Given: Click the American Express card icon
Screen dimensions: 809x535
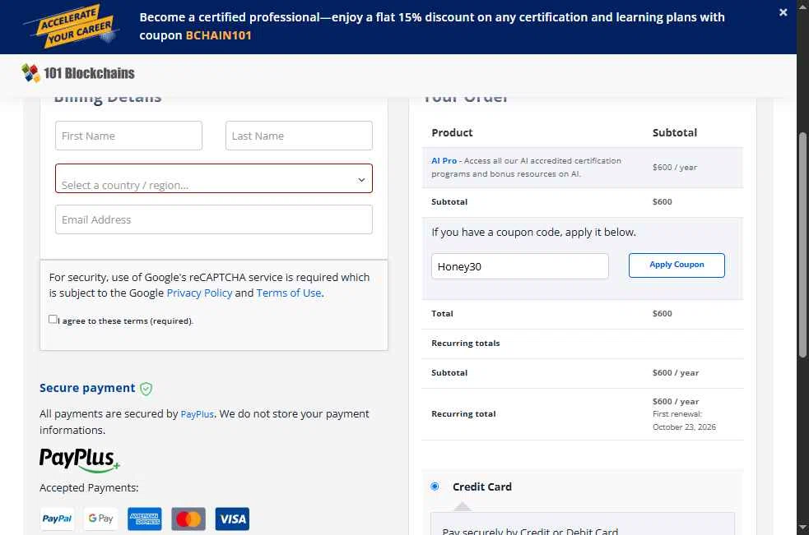Looking at the screenshot, I should click(145, 519).
